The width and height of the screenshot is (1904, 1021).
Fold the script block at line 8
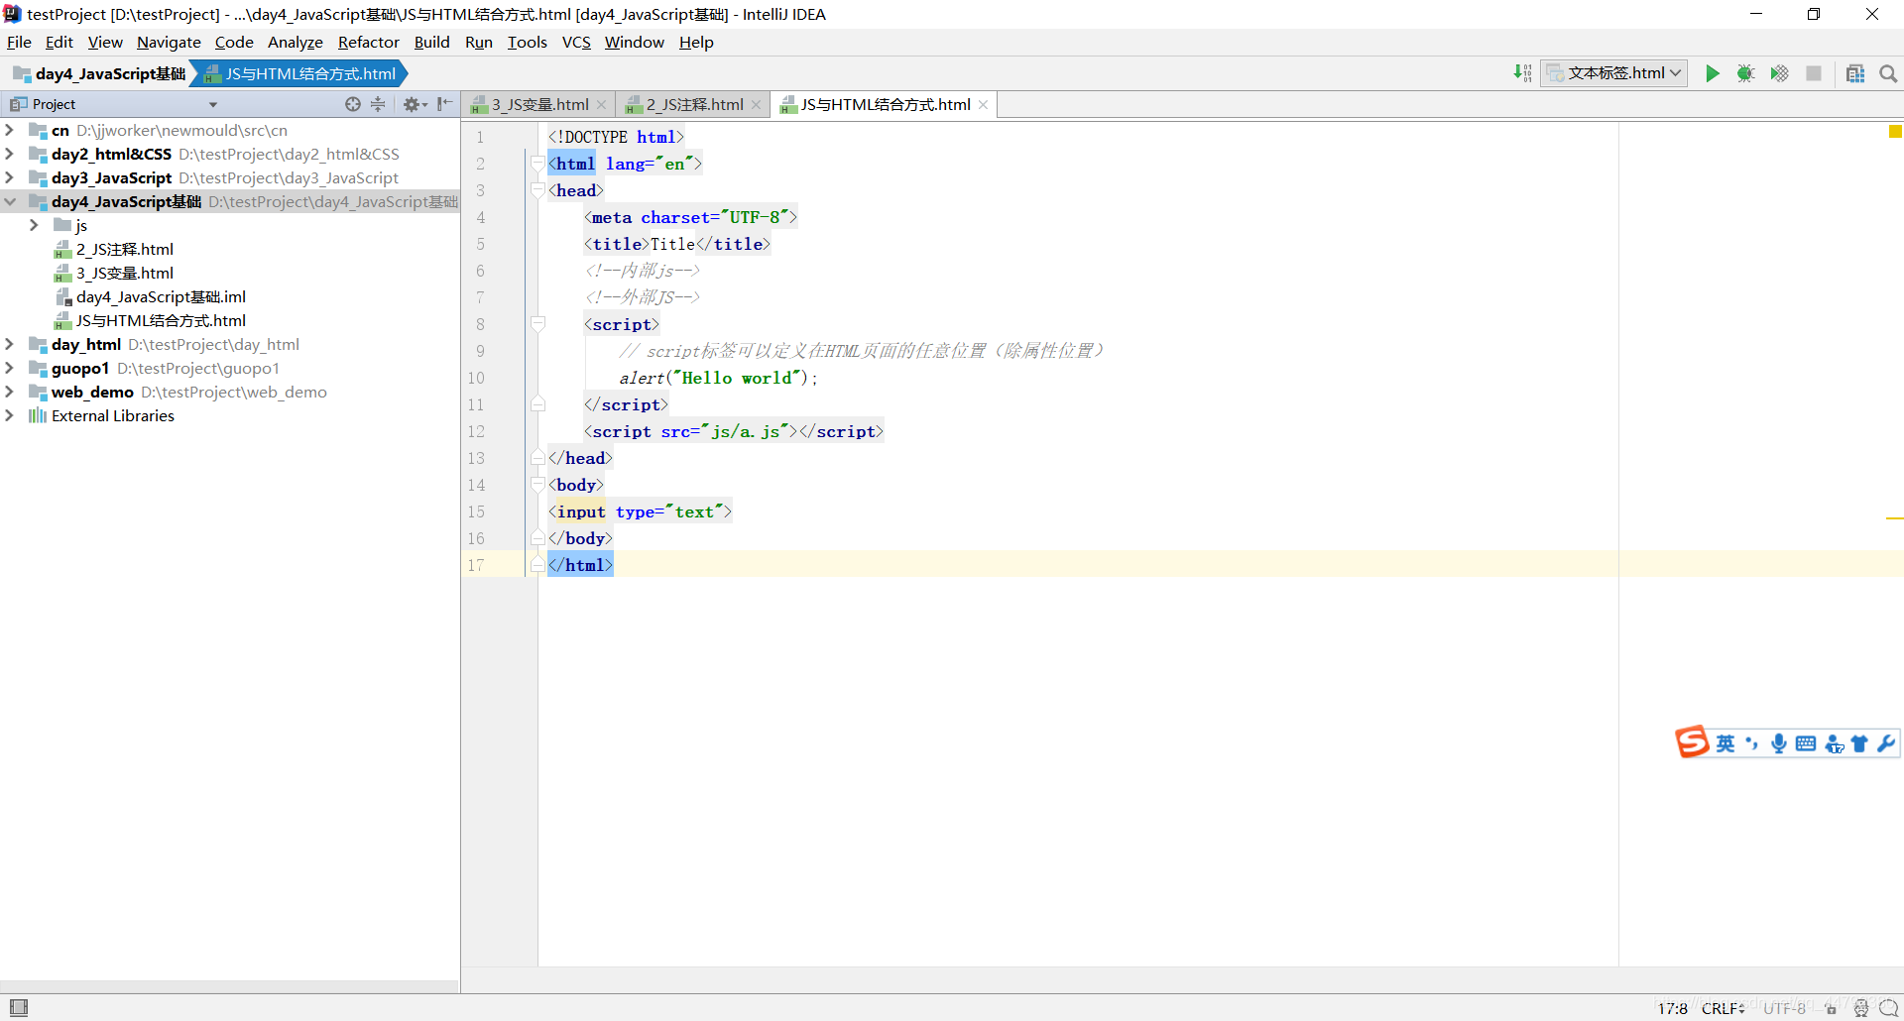[x=537, y=323]
